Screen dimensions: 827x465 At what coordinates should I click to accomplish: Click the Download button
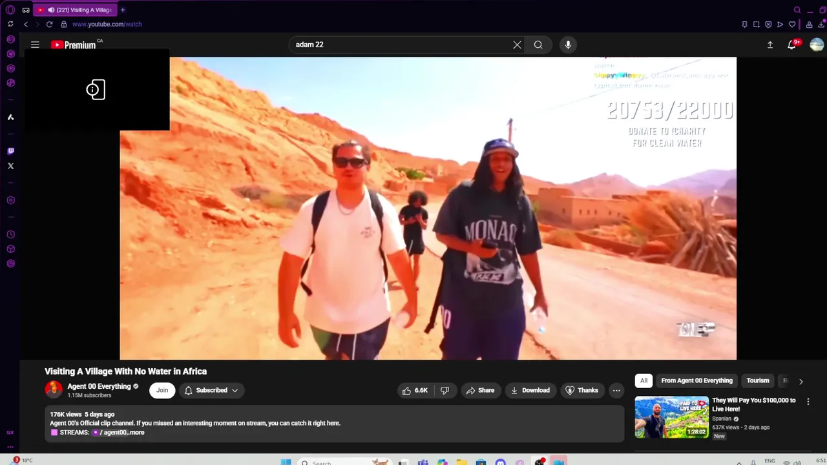pos(530,390)
